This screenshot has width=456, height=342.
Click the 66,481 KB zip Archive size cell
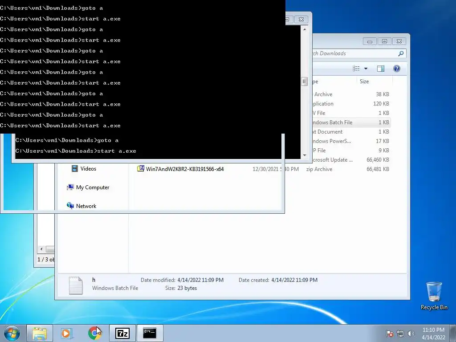[378, 169]
